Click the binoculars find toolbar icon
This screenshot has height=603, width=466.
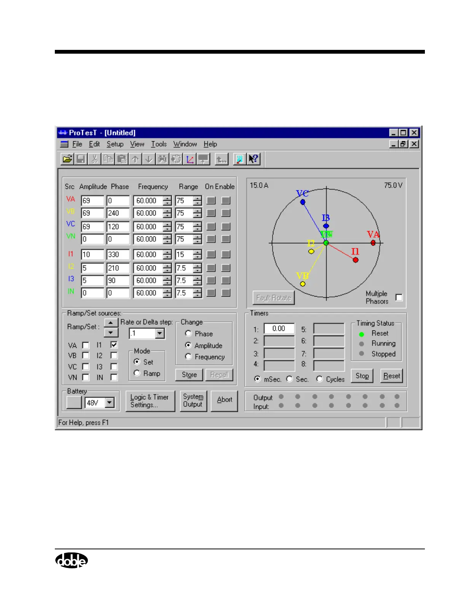point(163,159)
